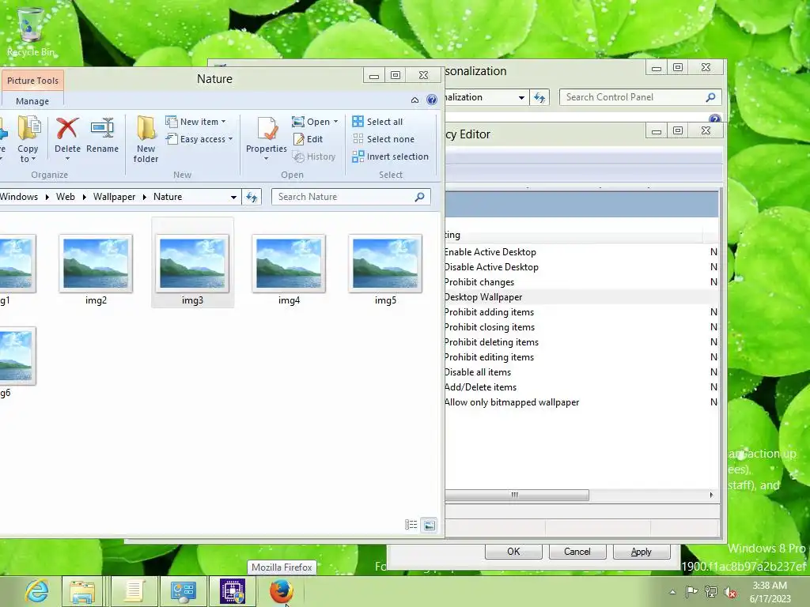Click Invert selection in the ribbon
This screenshot has width=810, height=607.
391,156
